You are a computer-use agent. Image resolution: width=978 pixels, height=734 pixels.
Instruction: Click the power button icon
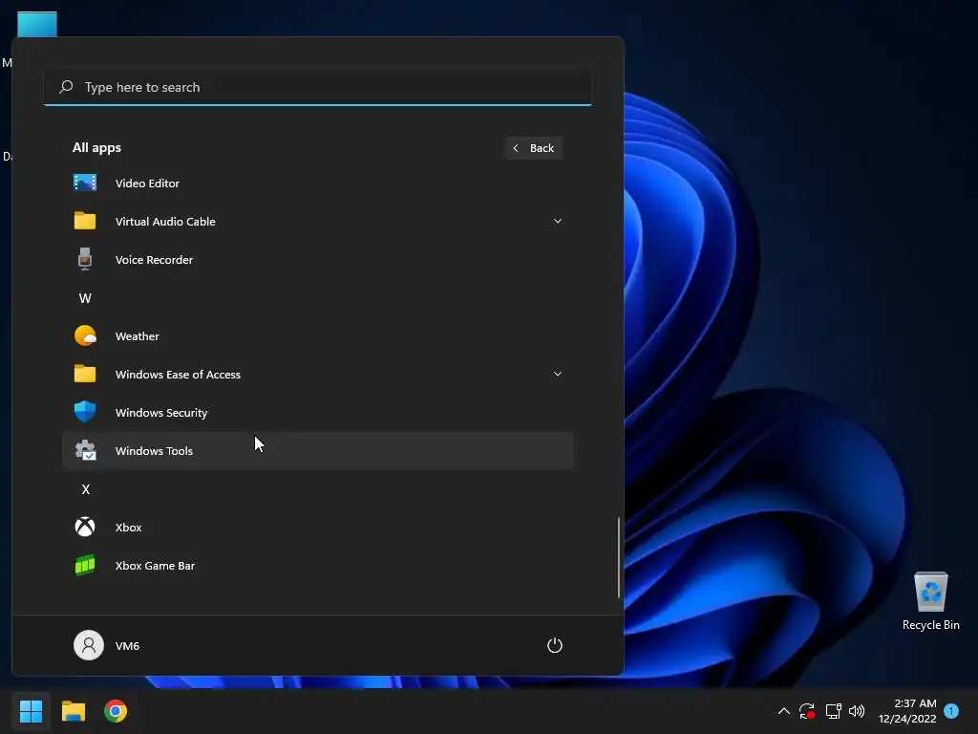[555, 645]
